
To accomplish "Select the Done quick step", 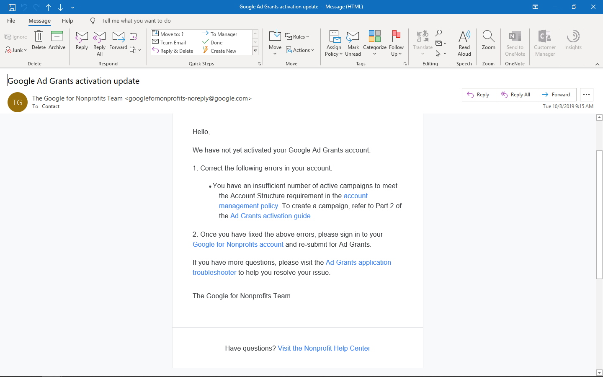I will click(213, 42).
